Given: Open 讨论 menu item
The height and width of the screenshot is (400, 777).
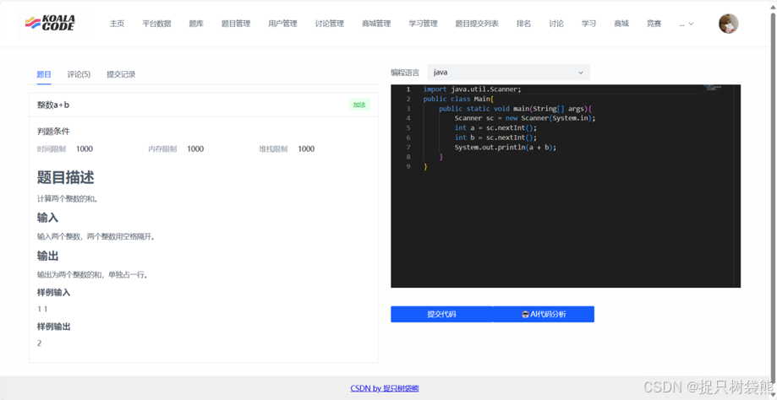Looking at the screenshot, I should pos(556,24).
